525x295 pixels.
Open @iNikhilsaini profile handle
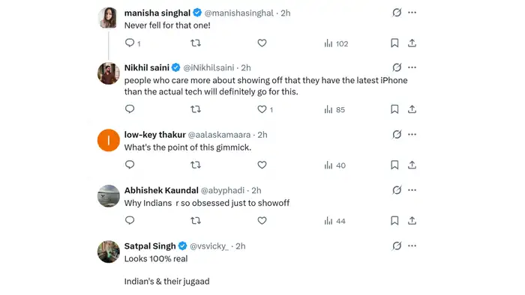tap(208, 68)
